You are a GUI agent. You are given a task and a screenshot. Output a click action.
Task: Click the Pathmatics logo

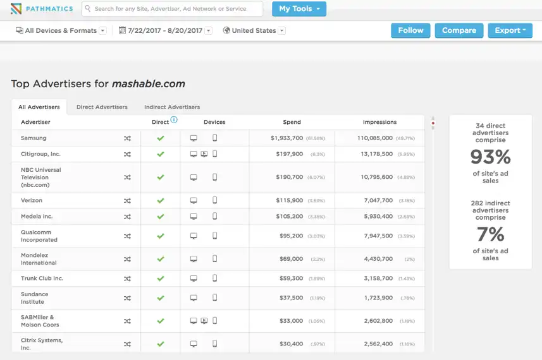(x=42, y=9)
